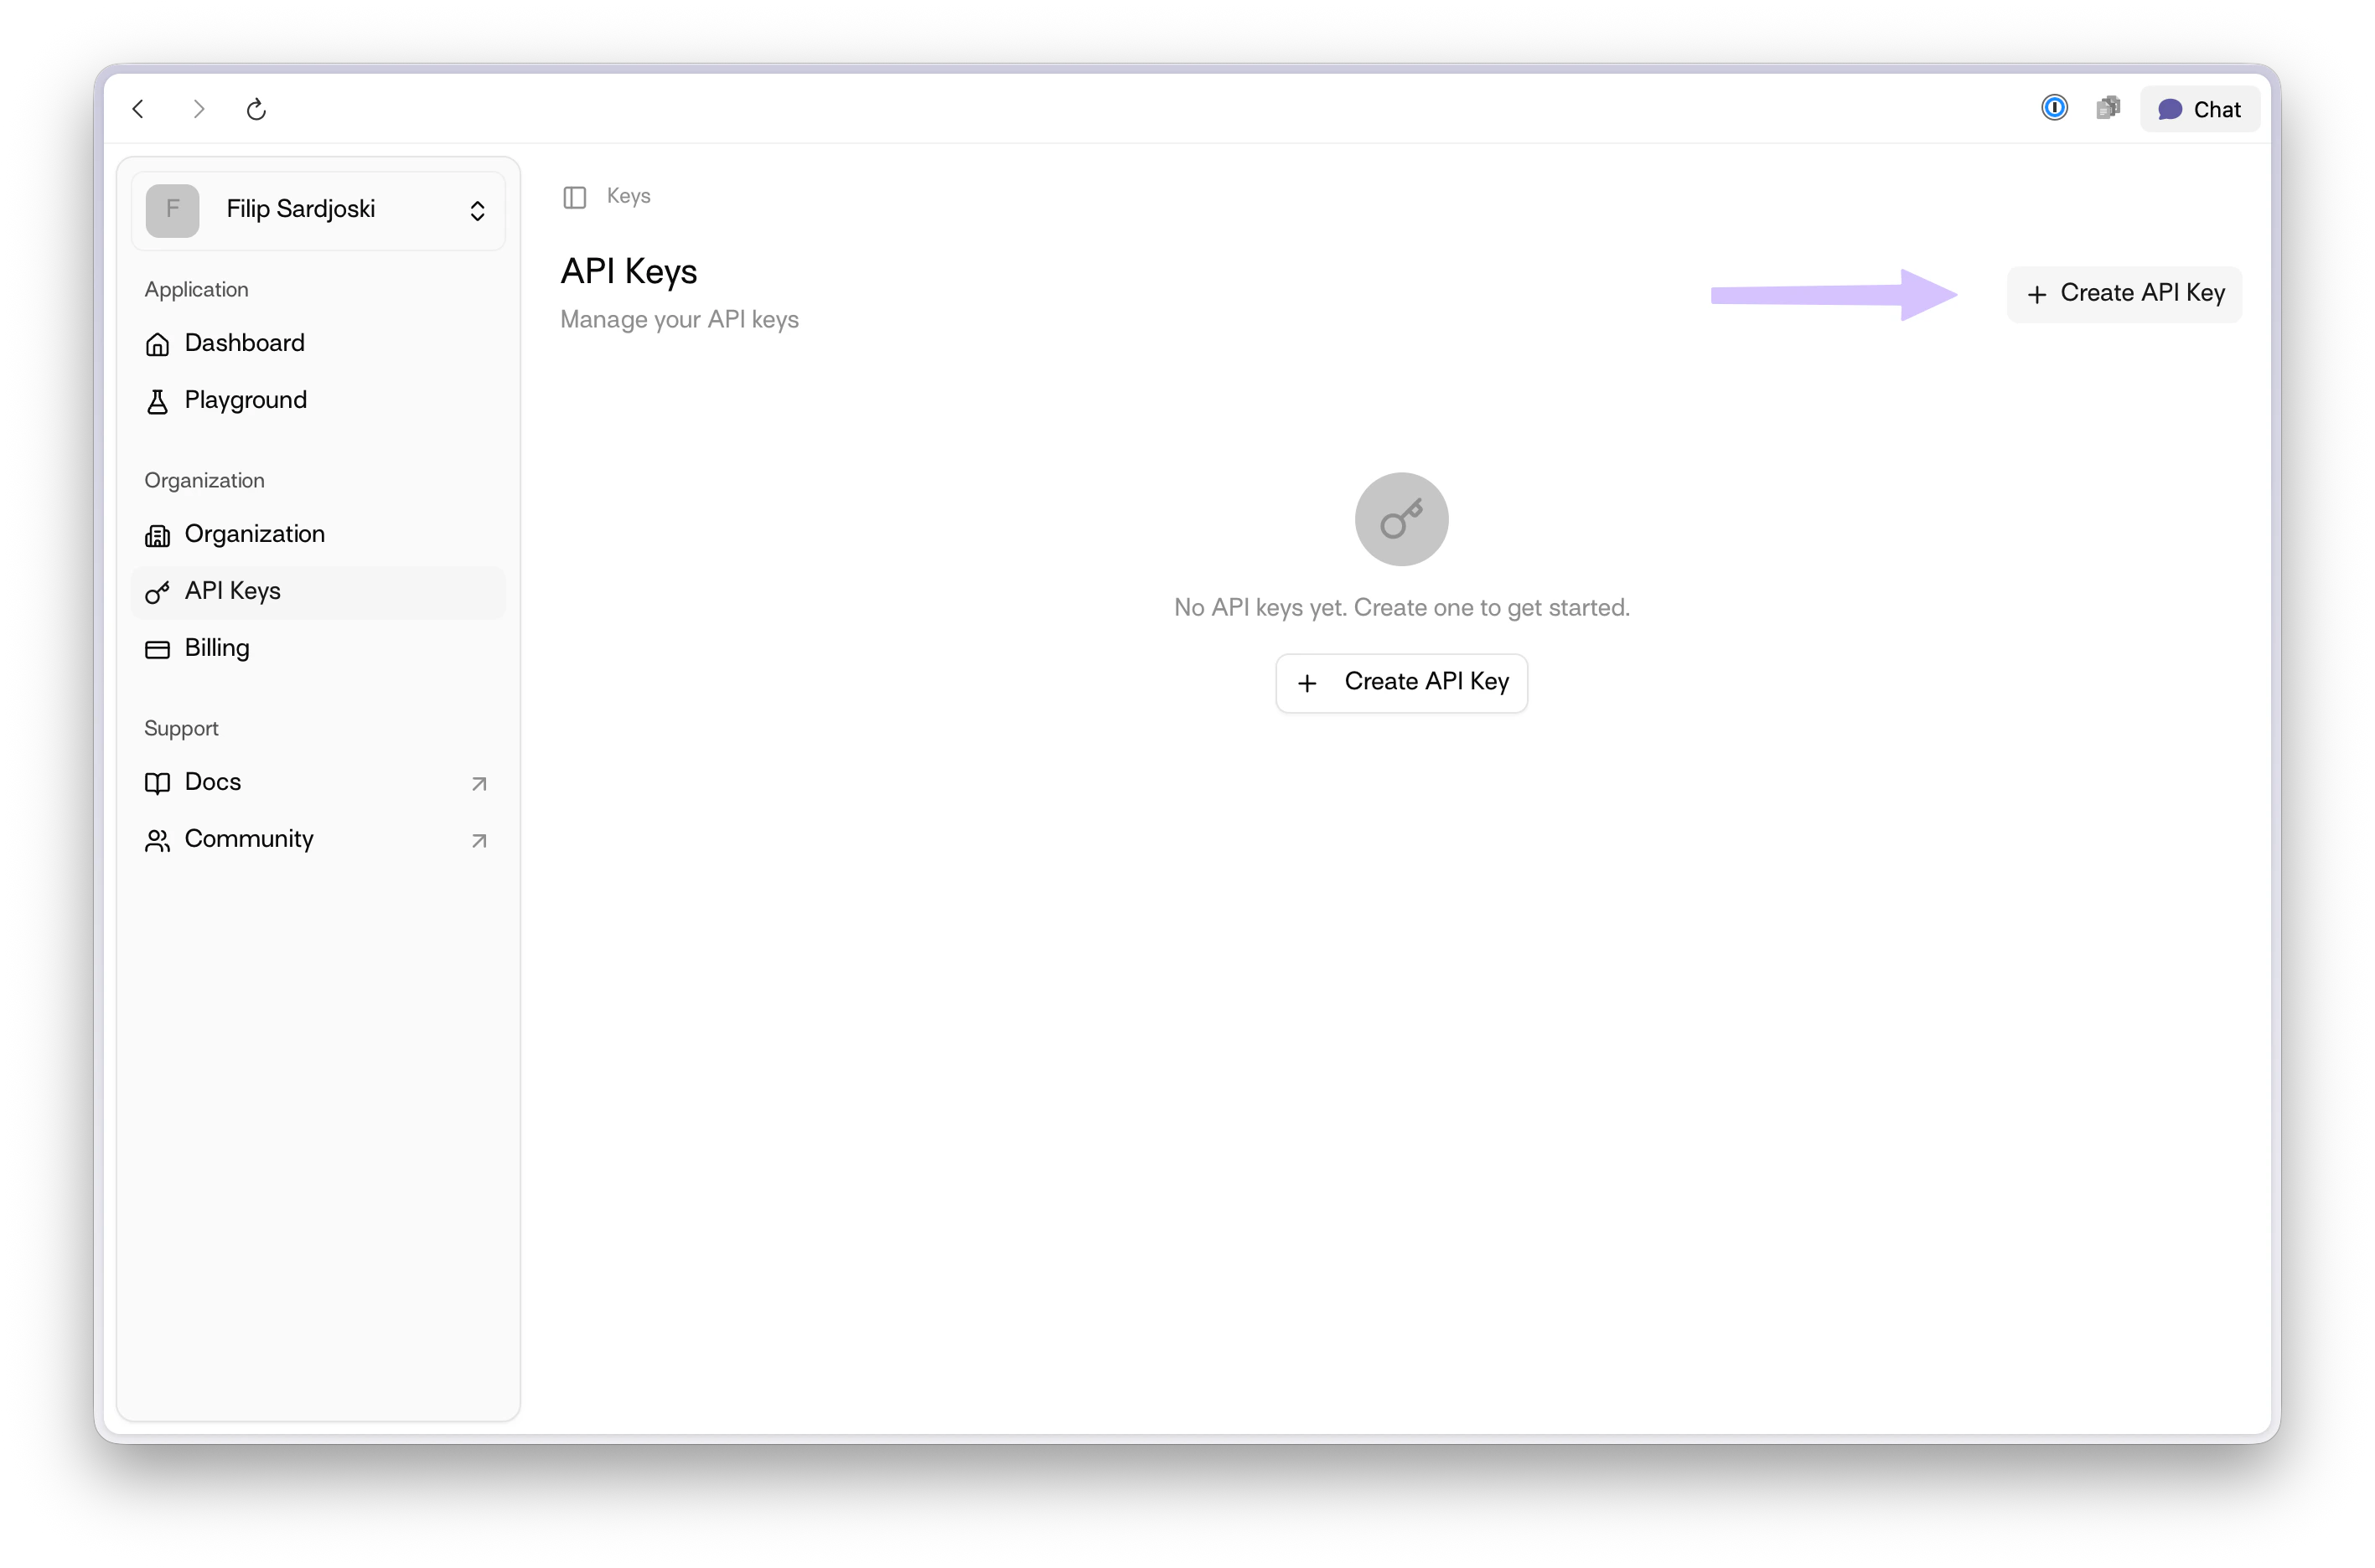
Task: Click the Organization building icon
Action: pyautogui.click(x=157, y=536)
